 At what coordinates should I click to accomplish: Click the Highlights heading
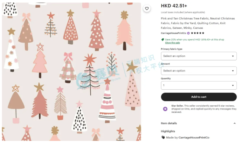[x=168, y=131]
